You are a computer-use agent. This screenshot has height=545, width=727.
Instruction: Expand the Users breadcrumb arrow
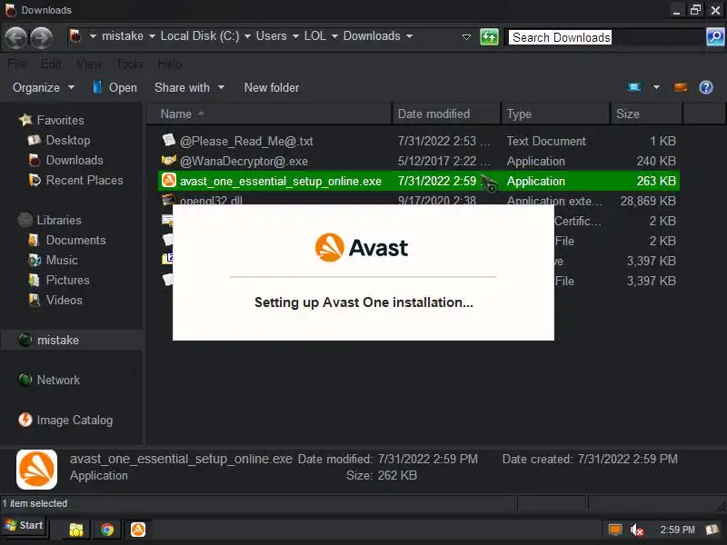point(295,36)
